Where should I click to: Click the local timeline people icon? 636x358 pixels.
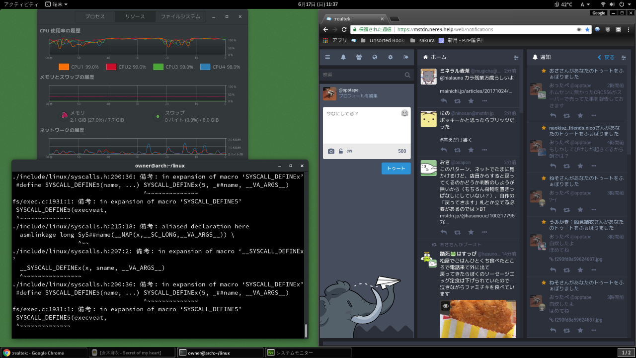tap(359, 57)
